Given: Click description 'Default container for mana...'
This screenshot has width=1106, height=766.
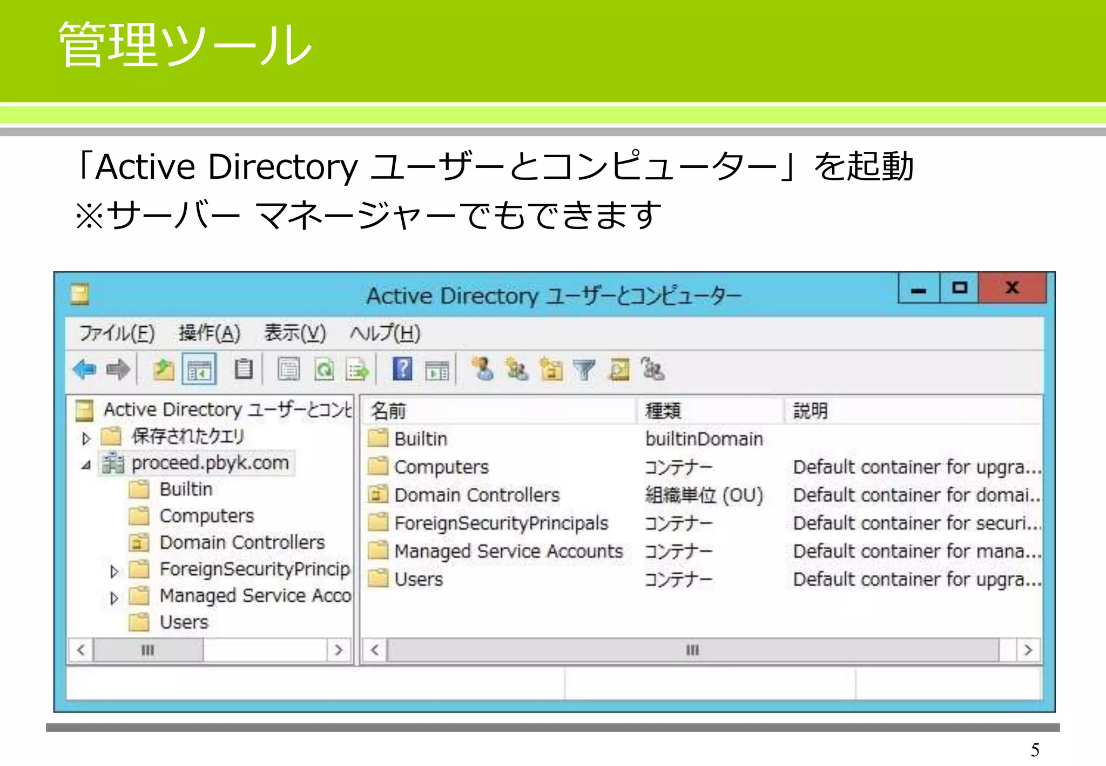Looking at the screenshot, I should tap(917, 552).
